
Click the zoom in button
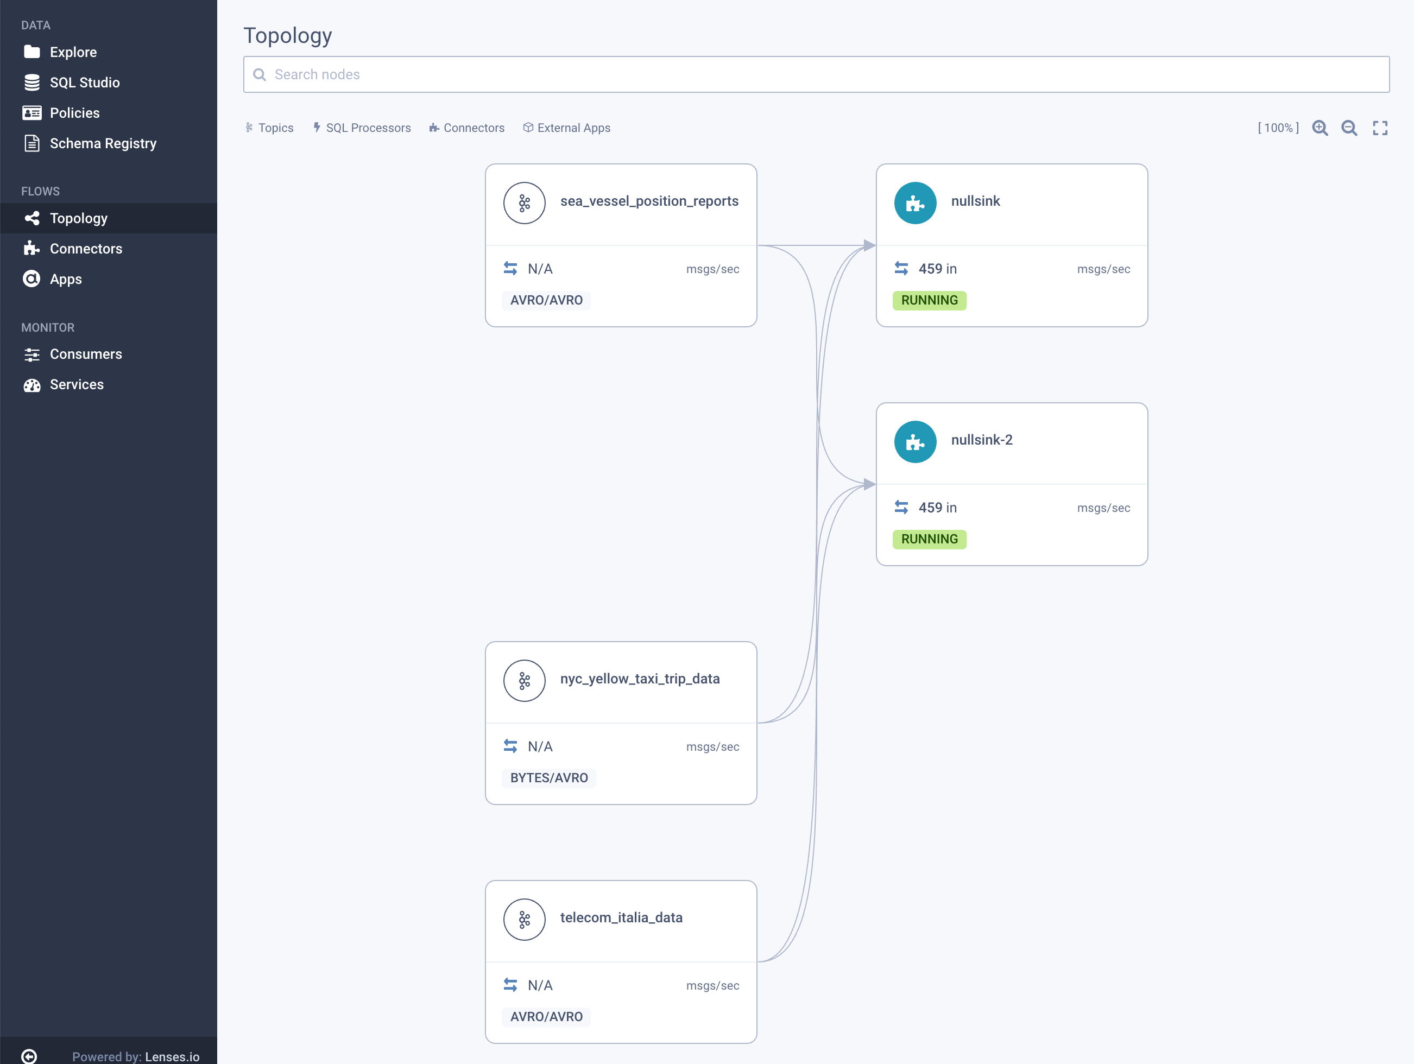tap(1320, 126)
